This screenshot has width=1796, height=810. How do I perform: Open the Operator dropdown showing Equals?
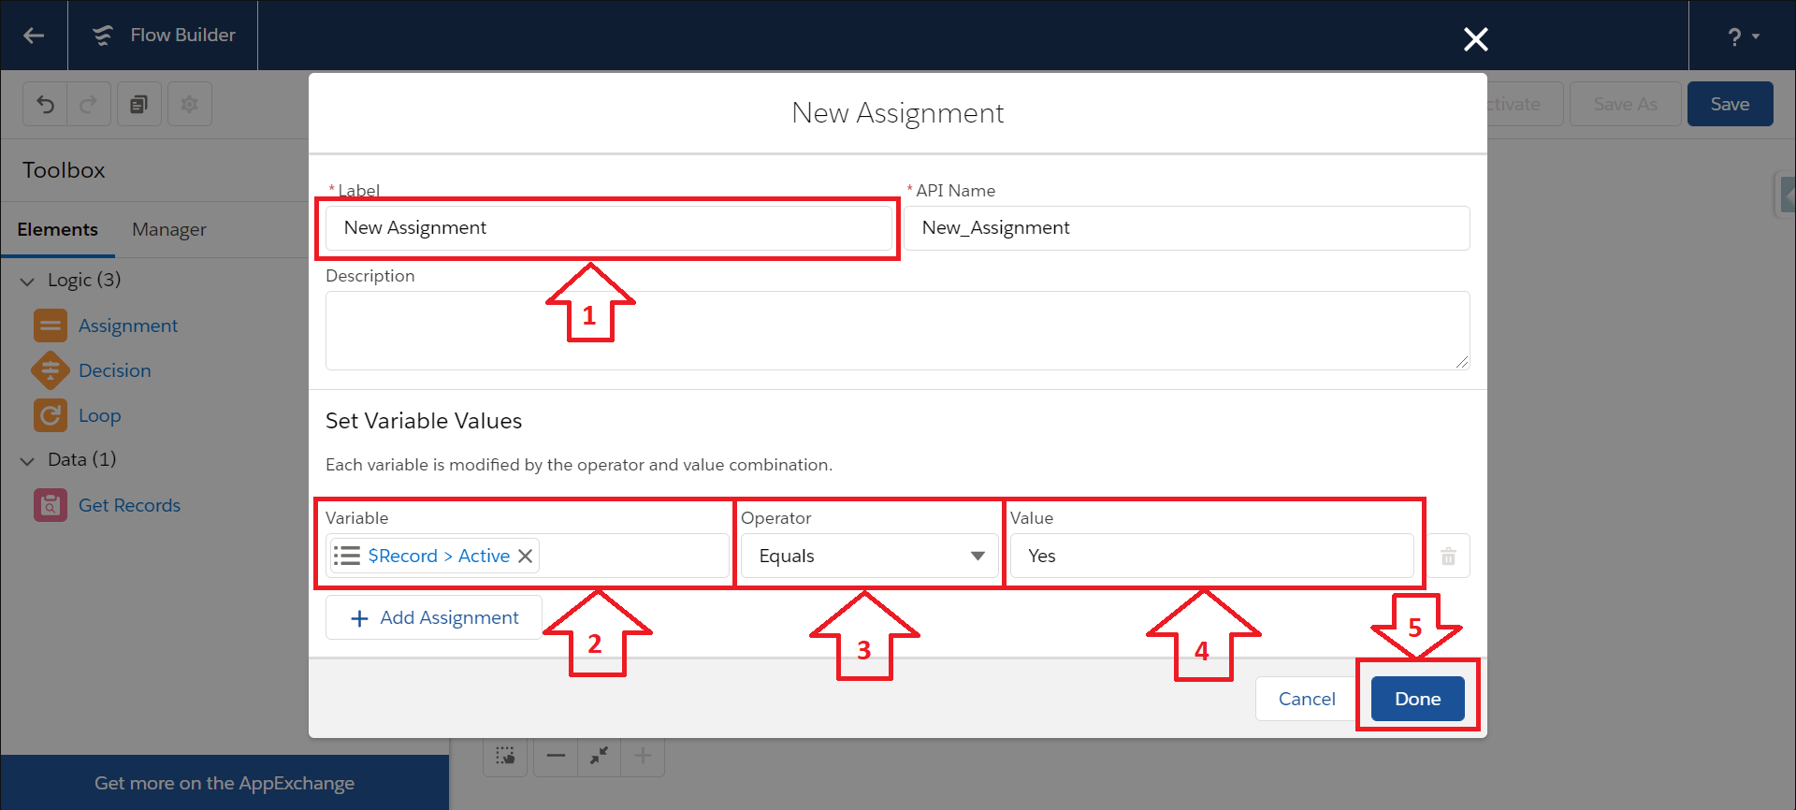[870, 556]
